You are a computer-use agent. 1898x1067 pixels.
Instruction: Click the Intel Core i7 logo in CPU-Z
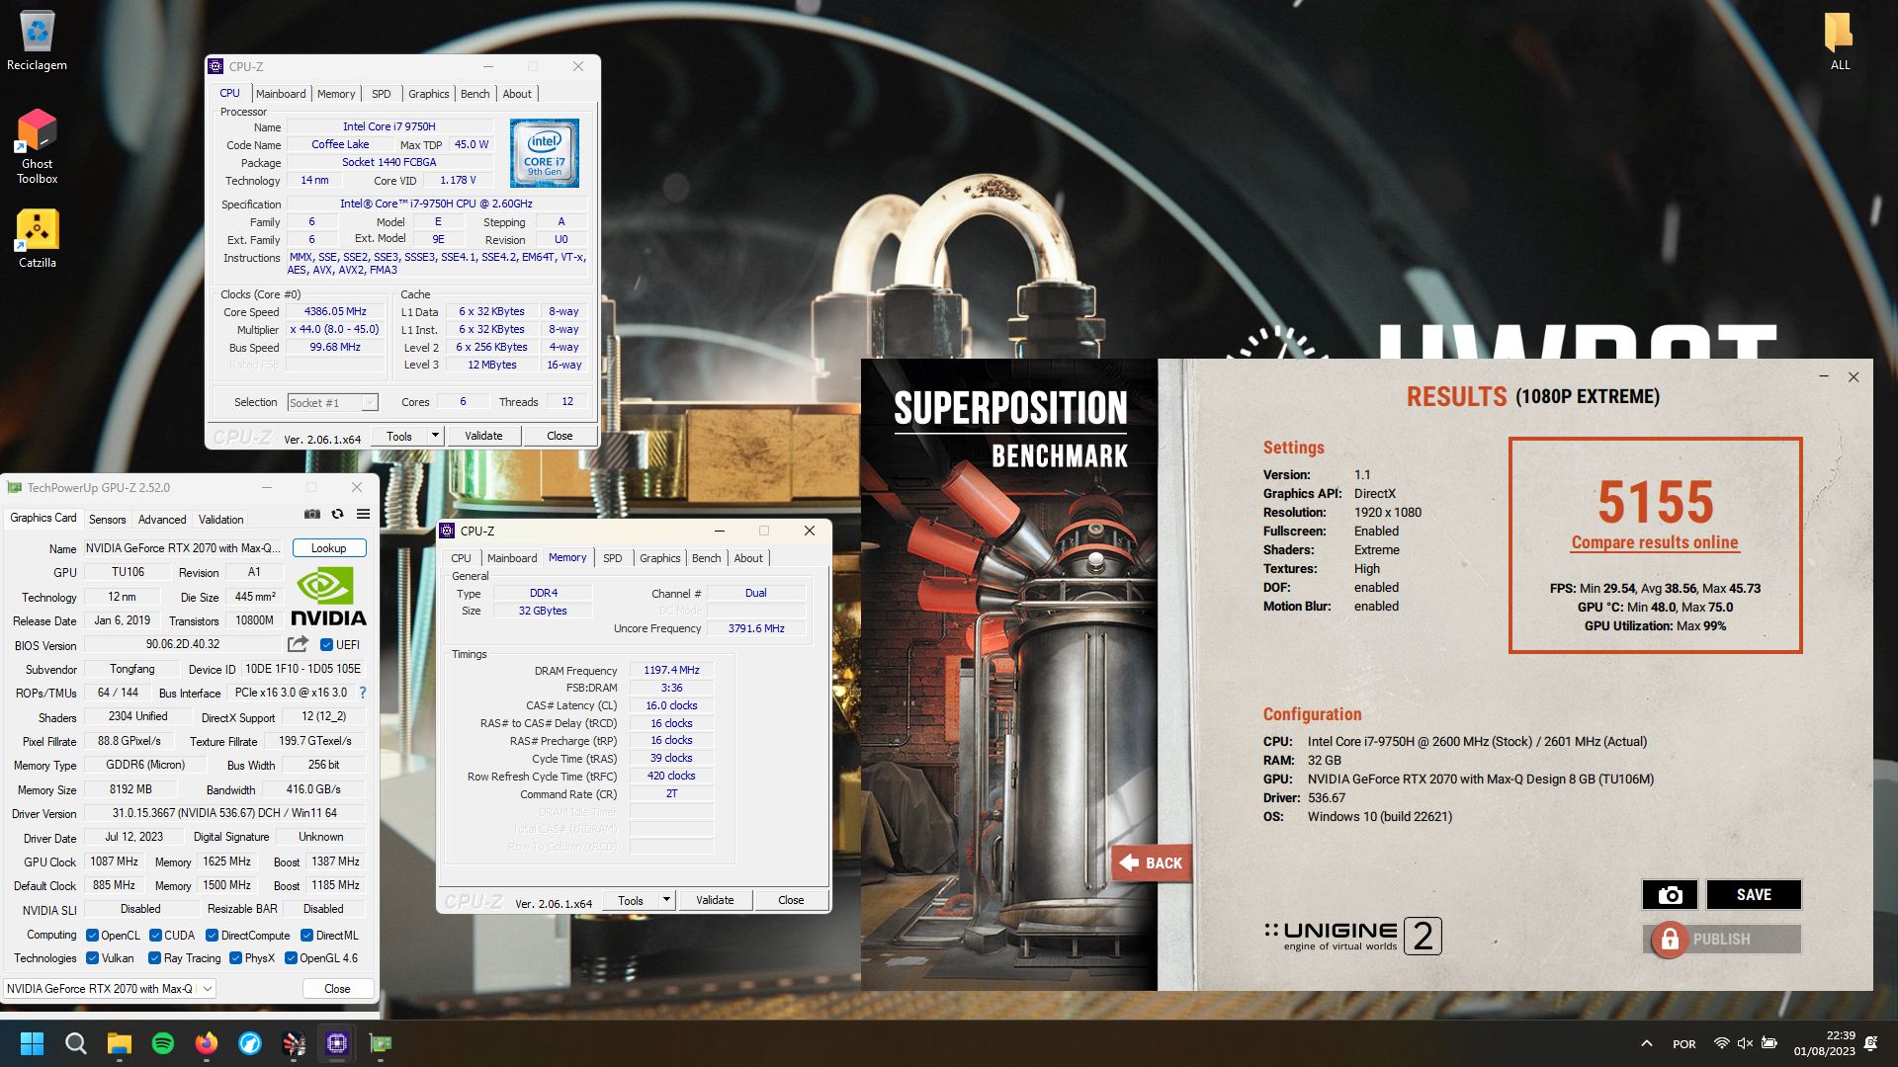(545, 153)
